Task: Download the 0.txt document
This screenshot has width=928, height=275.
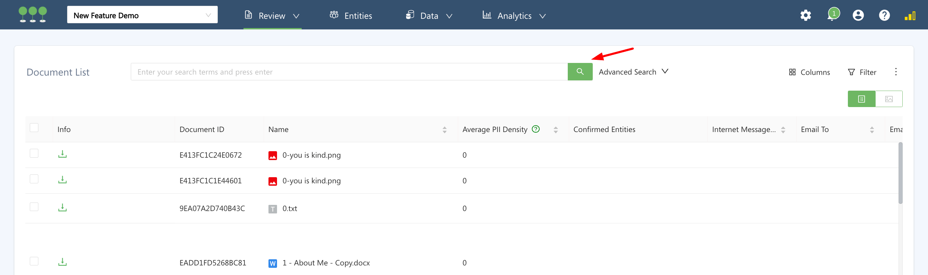Action: [x=62, y=208]
